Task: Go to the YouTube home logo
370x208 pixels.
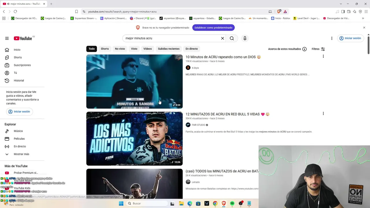Action: (23, 38)
